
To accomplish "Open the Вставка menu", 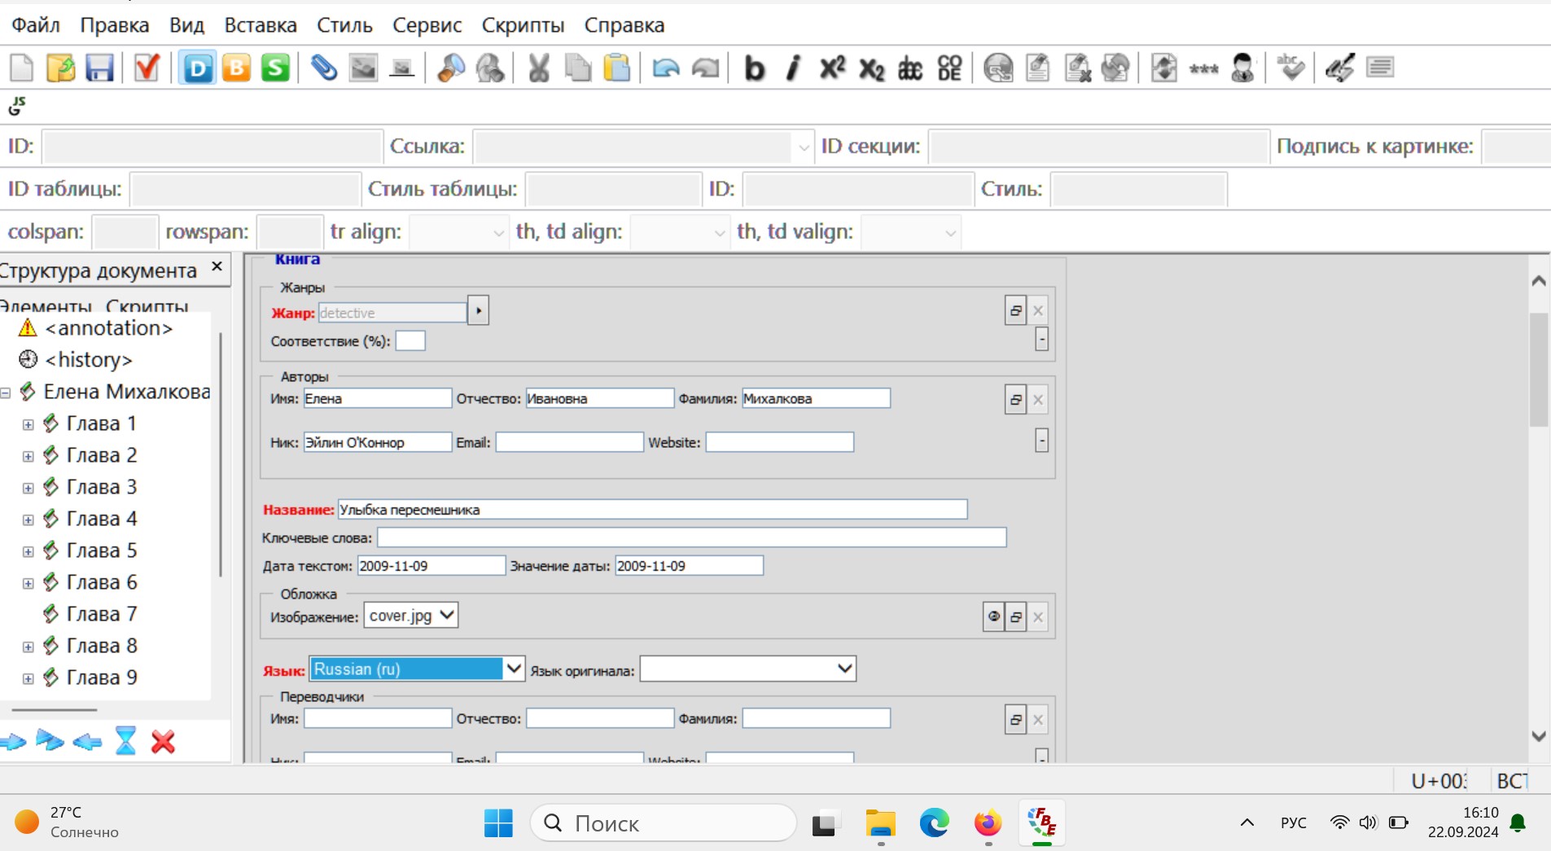I will [x=261, y=25].
